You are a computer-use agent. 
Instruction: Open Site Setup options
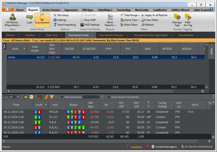61,15
